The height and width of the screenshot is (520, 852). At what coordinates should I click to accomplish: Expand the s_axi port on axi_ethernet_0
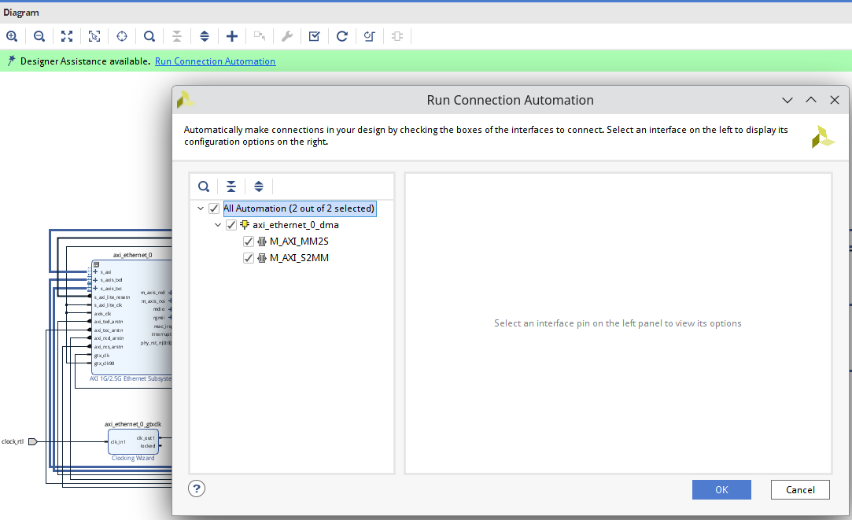pos(96,271)
